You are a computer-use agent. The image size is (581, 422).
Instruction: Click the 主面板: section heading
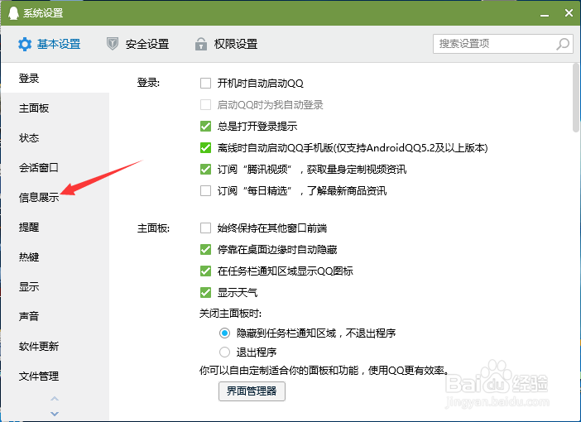(x=153, y=228)
